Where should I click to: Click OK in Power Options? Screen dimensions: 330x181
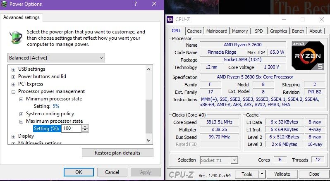point(79,172)
